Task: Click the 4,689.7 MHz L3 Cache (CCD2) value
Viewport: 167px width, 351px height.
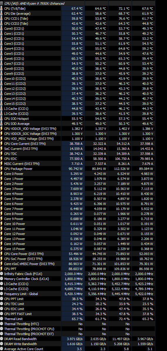Action: 74,289
